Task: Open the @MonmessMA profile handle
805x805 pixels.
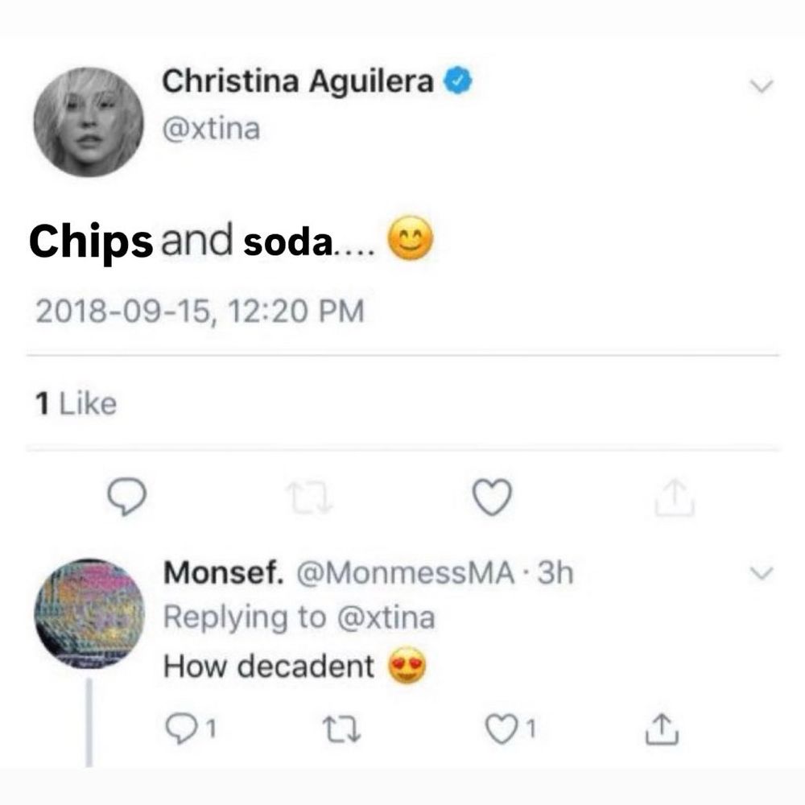Action: point(406,572)
